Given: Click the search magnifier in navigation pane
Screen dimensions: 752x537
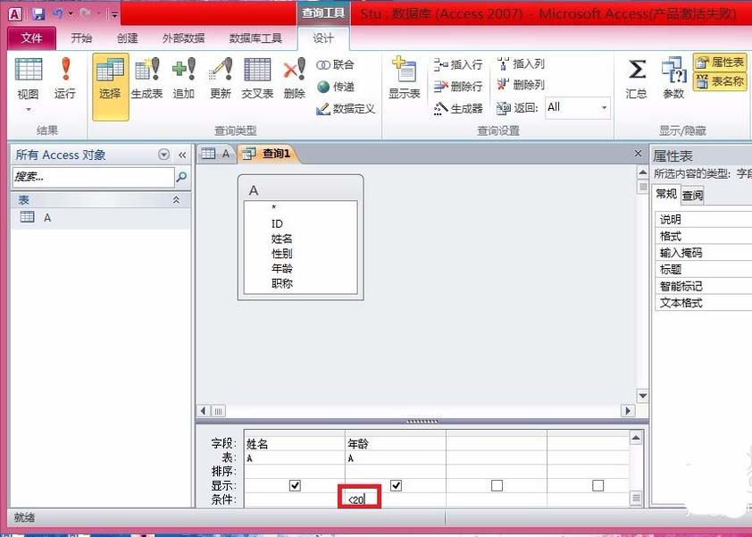Looking at the screenshot, I should pyautogui.click(x=182, y=177).
